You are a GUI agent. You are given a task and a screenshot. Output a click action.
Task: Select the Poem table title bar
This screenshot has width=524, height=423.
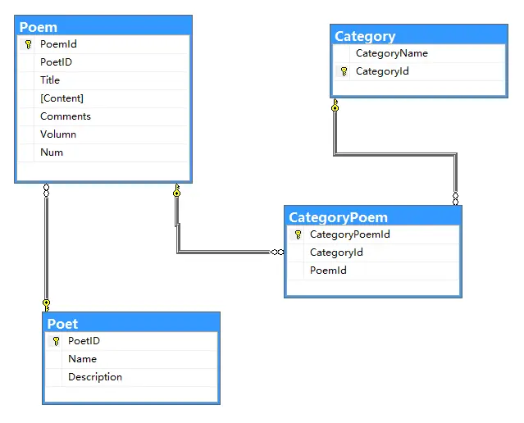pyautogui.click(x=103, y=27)
